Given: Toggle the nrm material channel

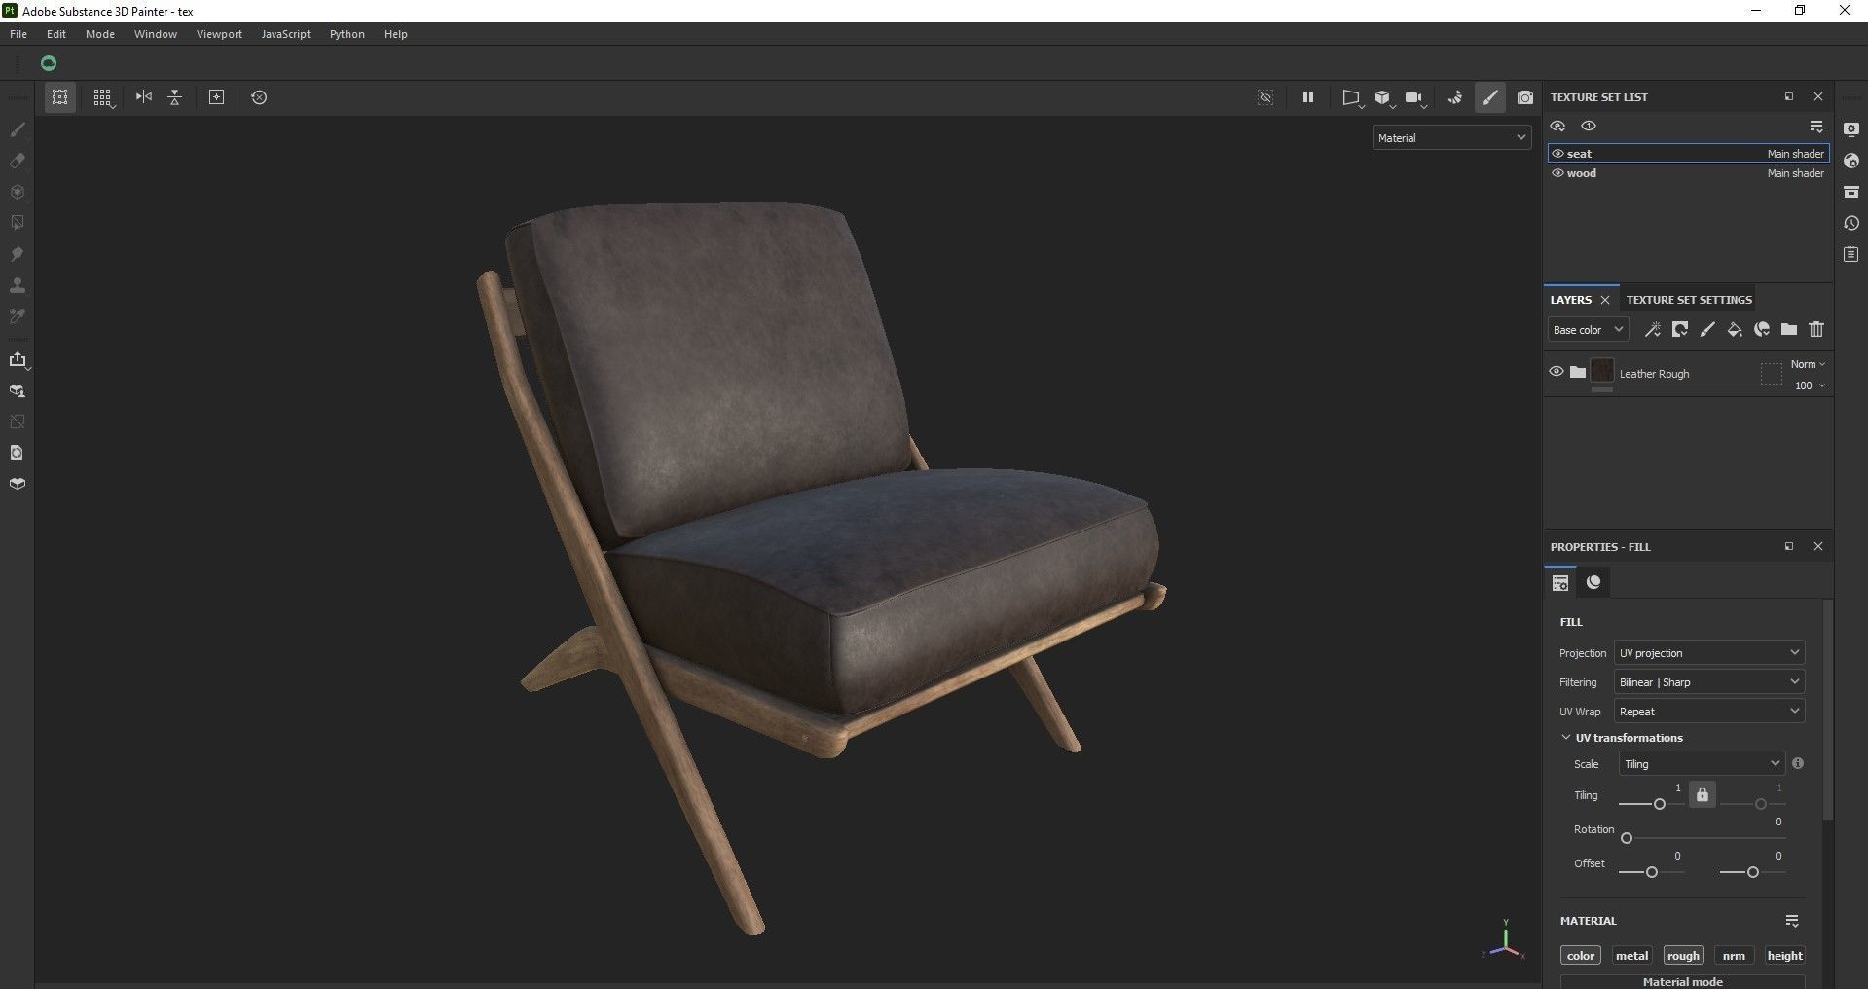Looking at the screenshot, I should [1734, 956].
